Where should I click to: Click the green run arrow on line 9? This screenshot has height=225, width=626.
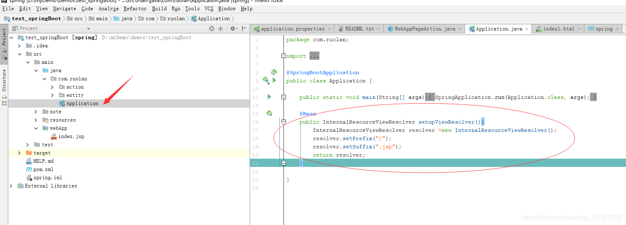pos(274,80)
